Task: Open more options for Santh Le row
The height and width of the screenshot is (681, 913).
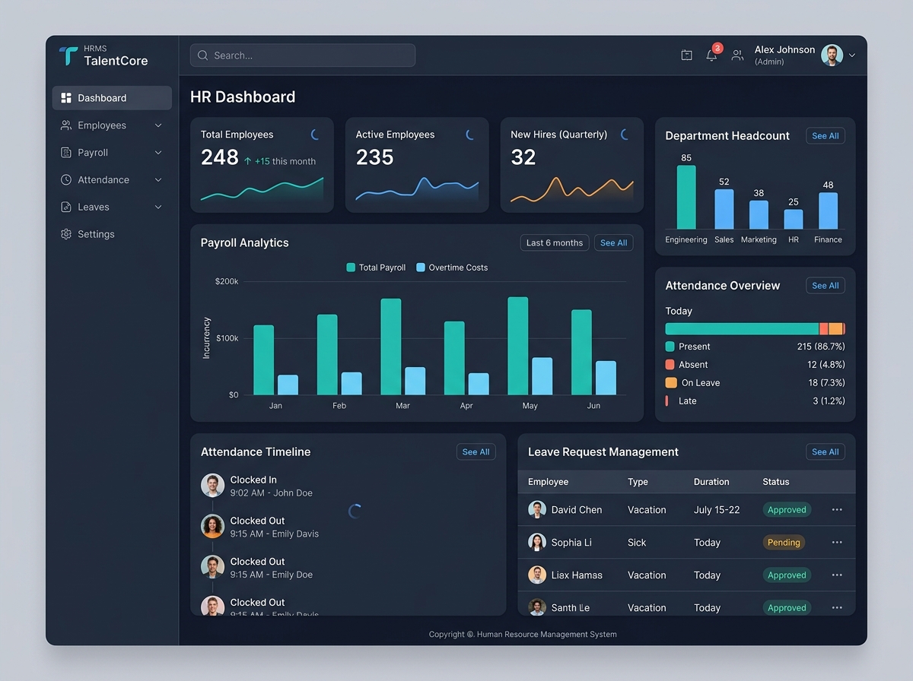Action: click(837, 608)
